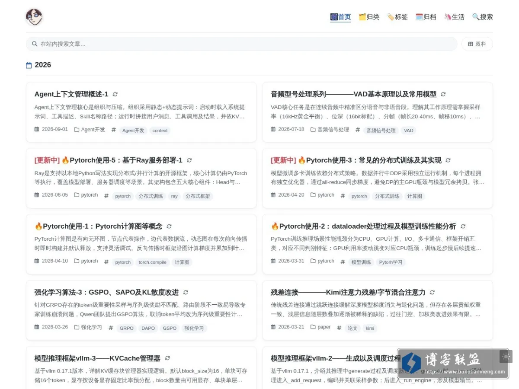Click the sync icon after Pytorch使用-1 title
Image resolution: width=519 pixels, height=389 pixels.
pos(169,226)
